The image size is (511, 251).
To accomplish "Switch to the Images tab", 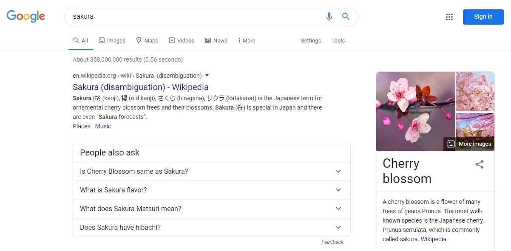I will tap(112, 41).
